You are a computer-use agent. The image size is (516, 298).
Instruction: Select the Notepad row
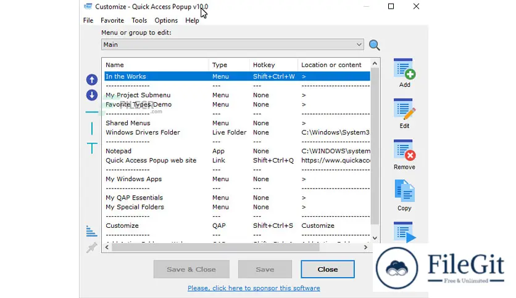coord(237,151)
